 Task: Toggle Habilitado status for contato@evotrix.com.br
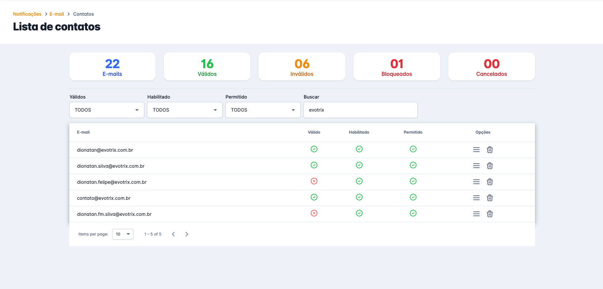pos(359,197)
